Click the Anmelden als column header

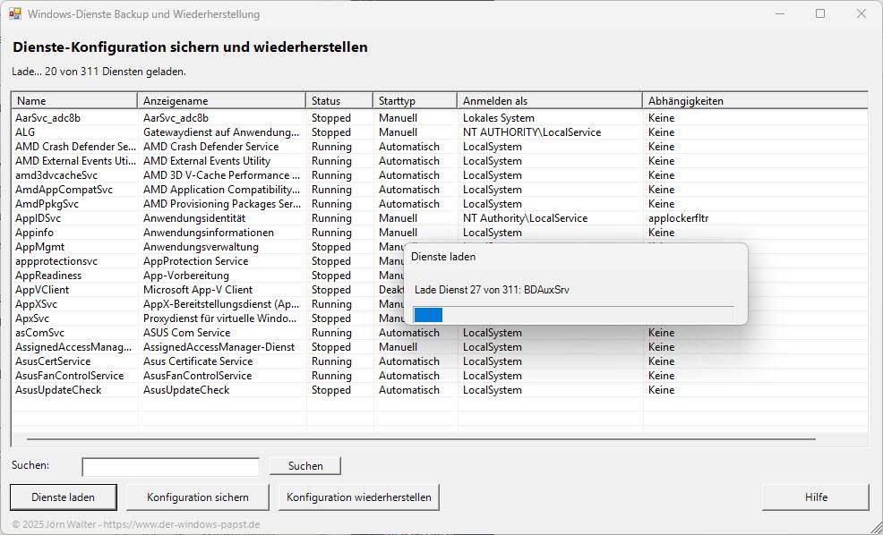(549, 101)
